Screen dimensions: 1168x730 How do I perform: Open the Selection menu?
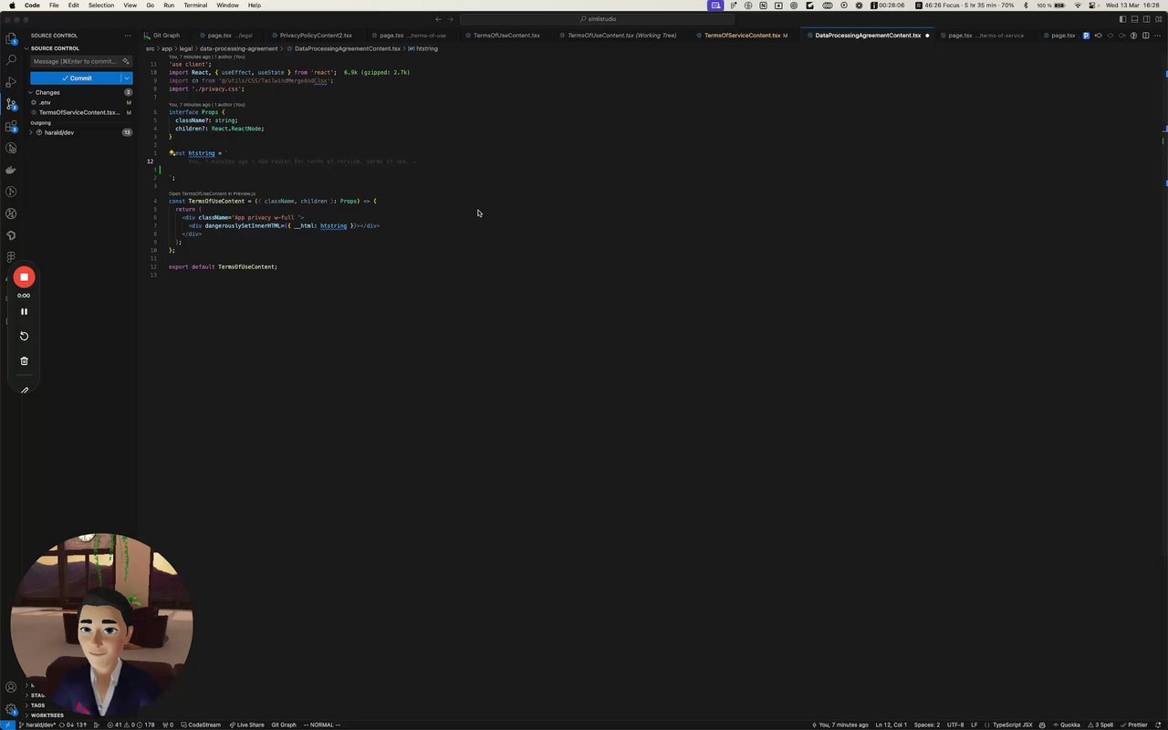tap(101, 5)
